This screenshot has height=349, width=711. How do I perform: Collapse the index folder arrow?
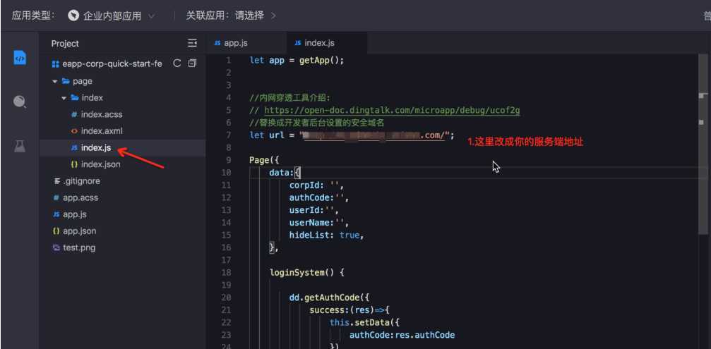click(64, 98)
